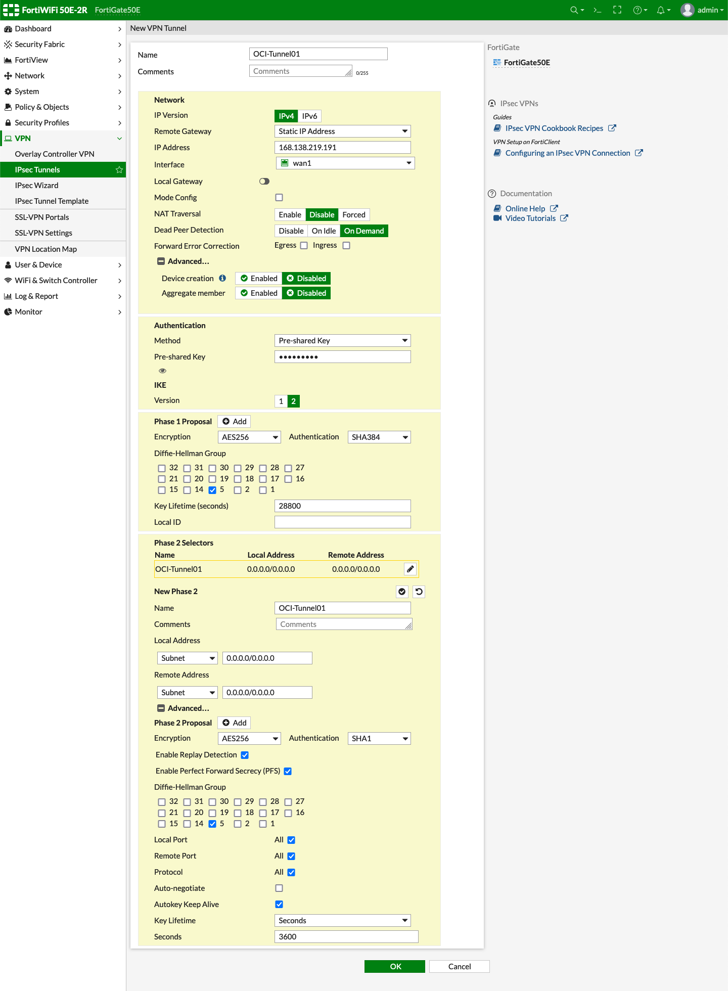The width and height of the screenshot is (728, 991).
Task: Click the System gear icon
Action: tap(8, 92)
